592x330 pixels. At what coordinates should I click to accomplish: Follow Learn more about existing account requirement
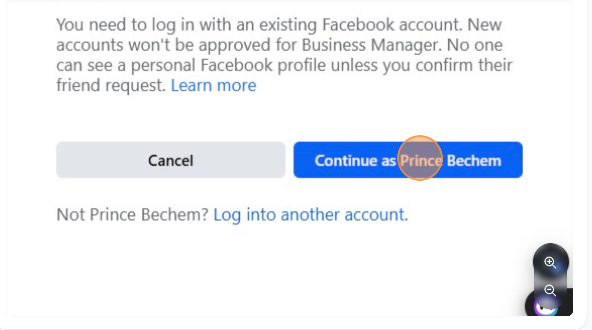(x=213, y=86)
